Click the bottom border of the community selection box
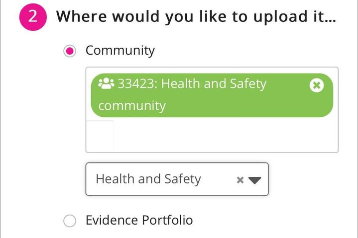The image size is (358, 238). [x=212, y=152]
